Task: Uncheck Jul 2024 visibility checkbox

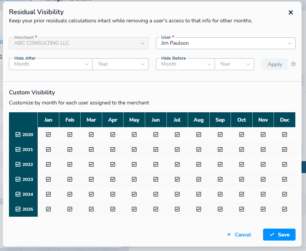Action: (177, 194)
